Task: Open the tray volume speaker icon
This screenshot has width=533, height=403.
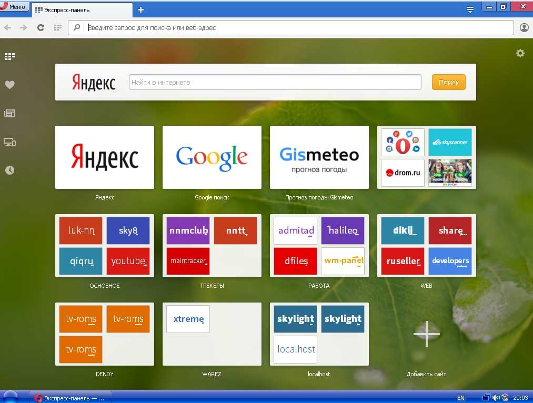Action: click(x=496, y=398)
